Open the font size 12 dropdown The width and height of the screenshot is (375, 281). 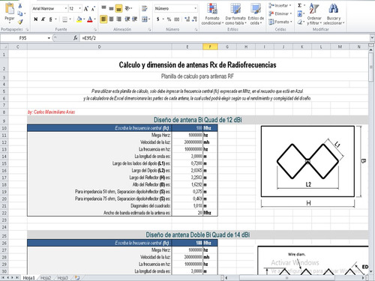79,8
